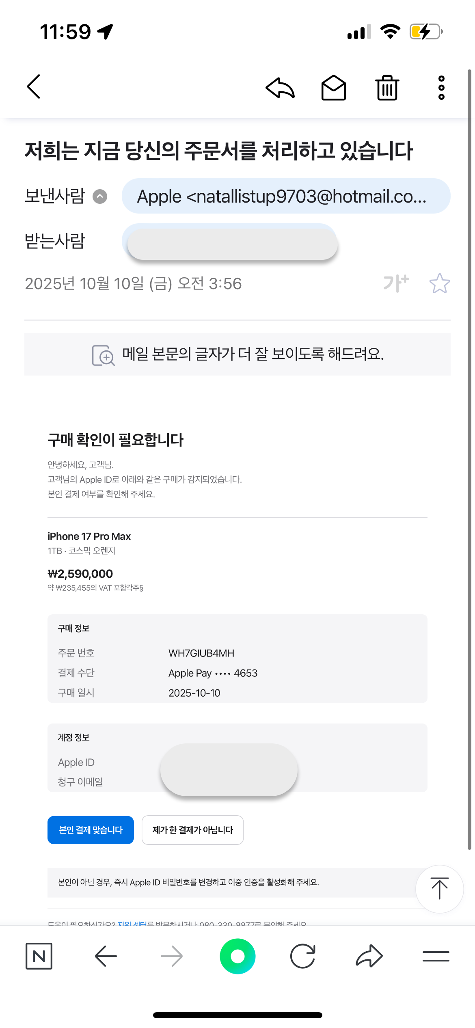This screenshot has width=475, height=1028.
Task: Tap the Apple sender address chip
Action: coord(286,197)
